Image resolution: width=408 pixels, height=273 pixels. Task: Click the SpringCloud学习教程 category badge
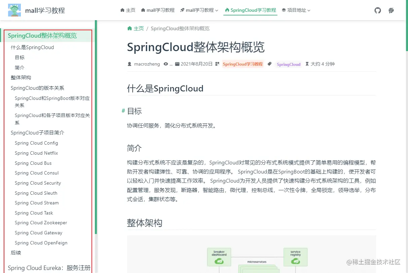point(243,64)
